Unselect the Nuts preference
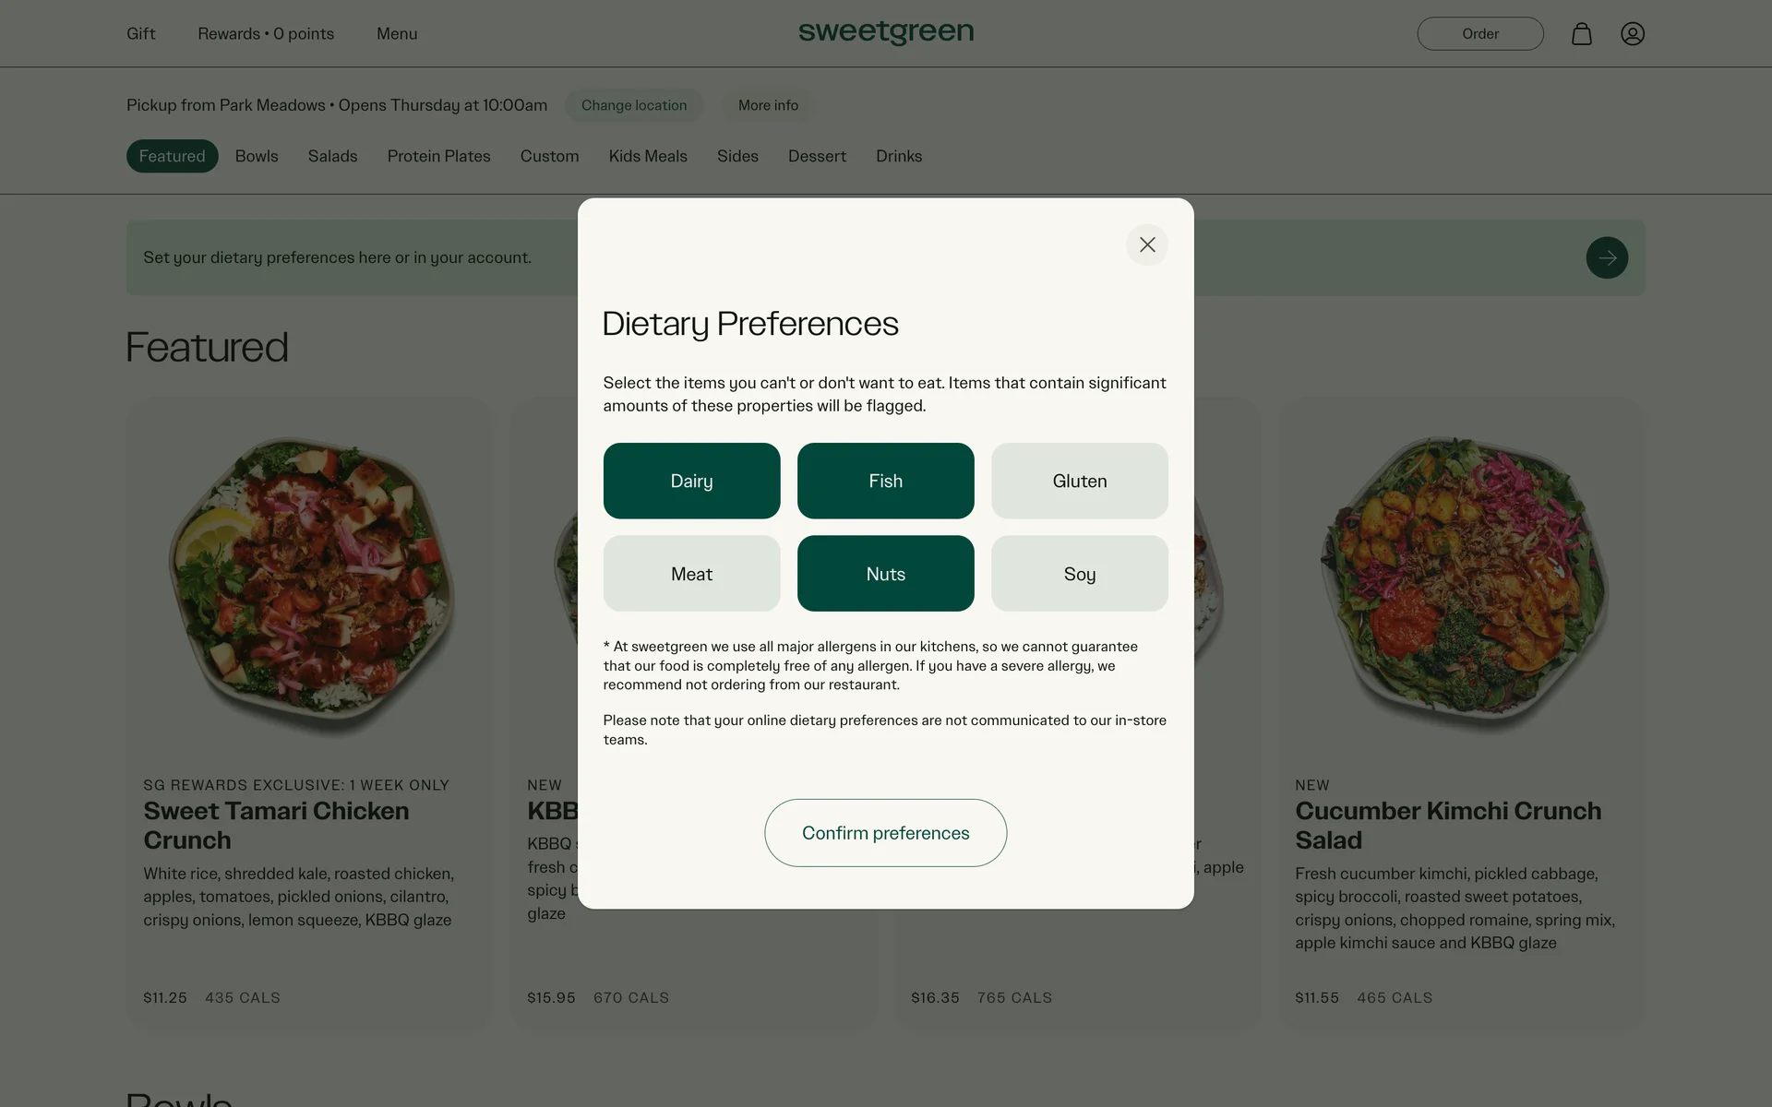Screen dimensions: 1772x1107 [885, 574]
